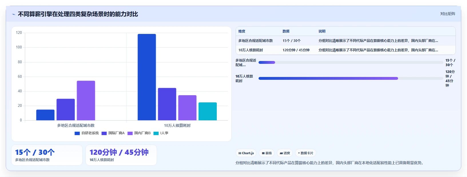
Task: Click the 国内厂商B bar in 多地区合规适配城市数 group
Action: point(86,100)
